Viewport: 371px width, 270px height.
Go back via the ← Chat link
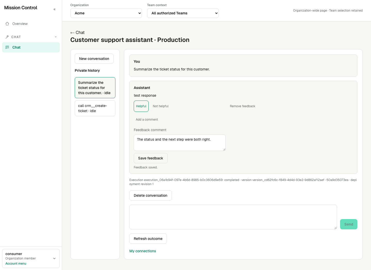point(78,33)
